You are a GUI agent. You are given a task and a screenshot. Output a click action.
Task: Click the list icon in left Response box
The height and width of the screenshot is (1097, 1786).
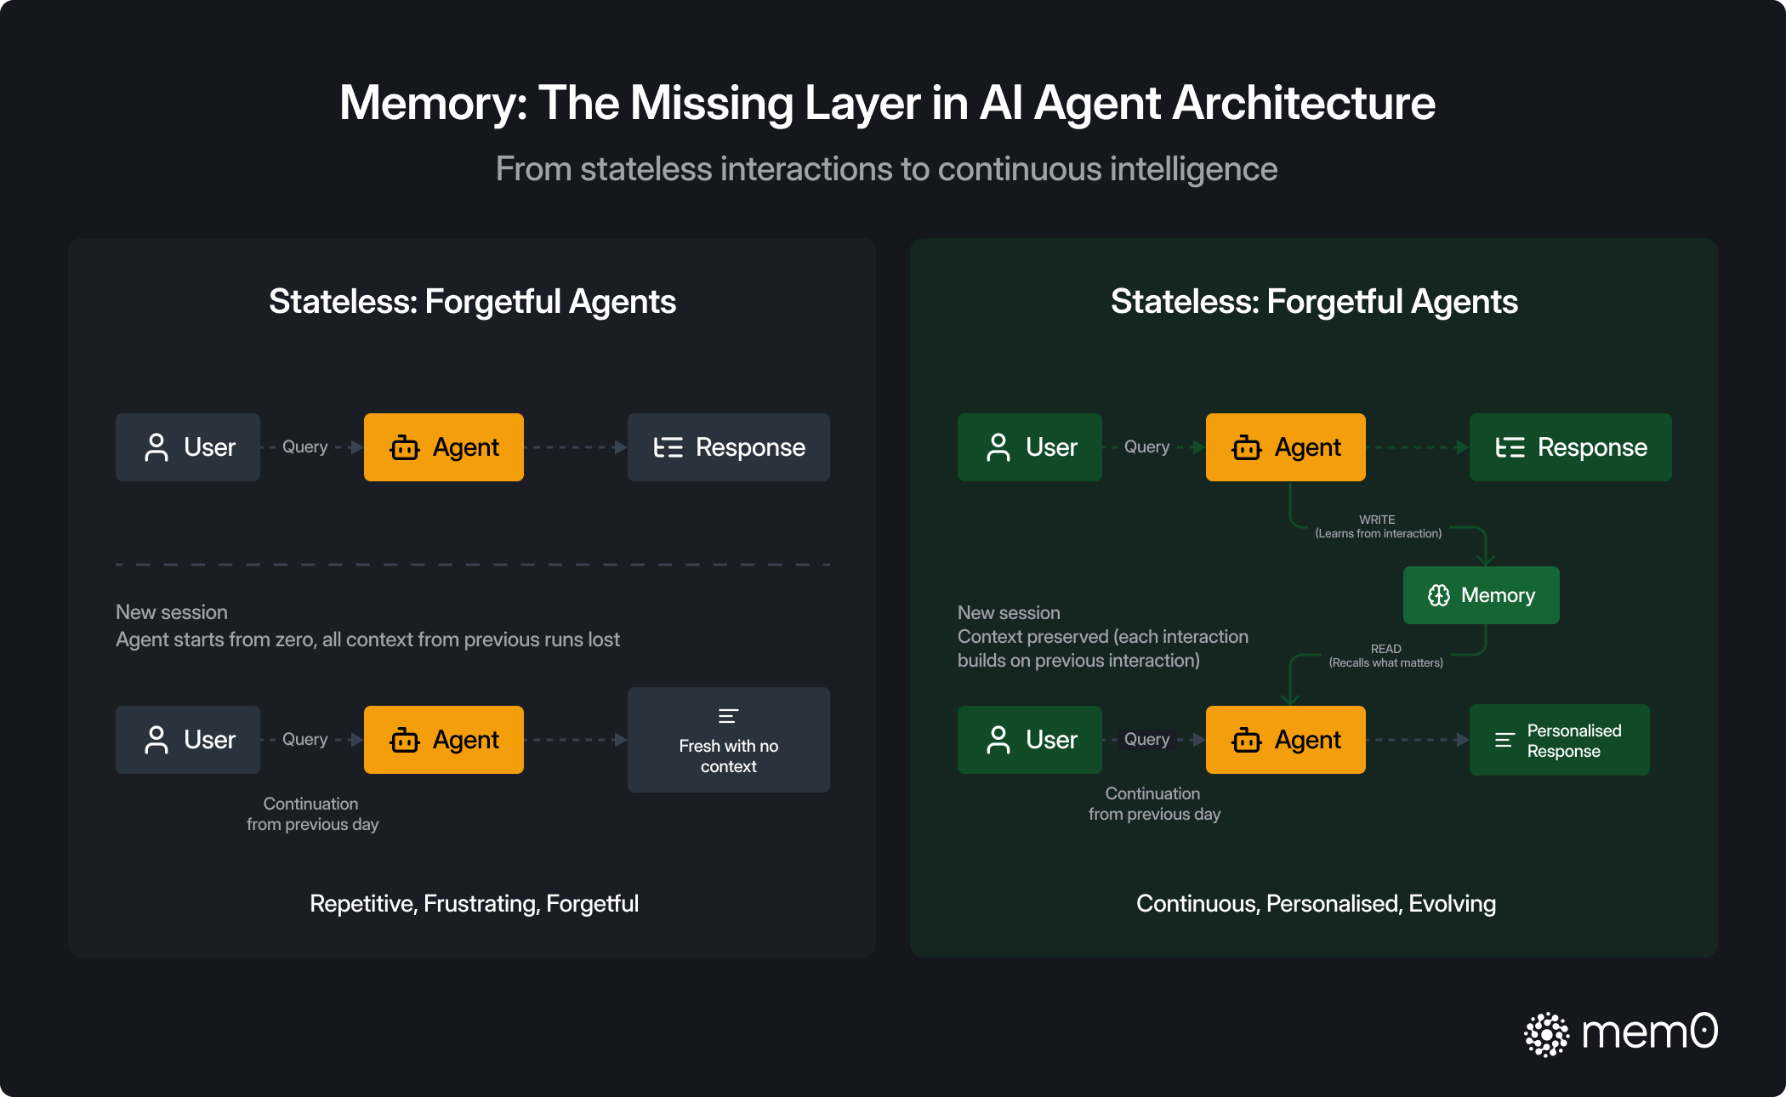[x=668, y=447]
